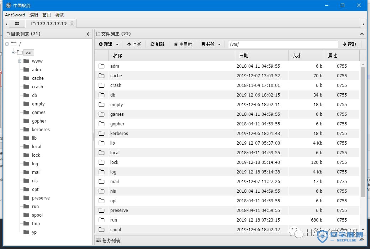Sort file list by 大小 column
The height and width of the screenshot is (249, 370).
coord(306,56)
